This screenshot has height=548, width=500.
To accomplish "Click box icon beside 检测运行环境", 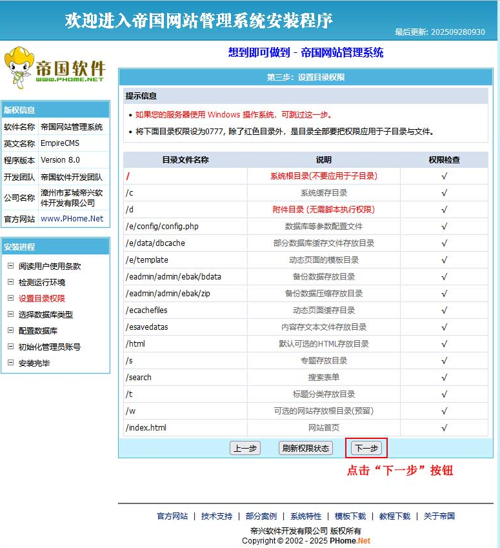I will (11, 282).
